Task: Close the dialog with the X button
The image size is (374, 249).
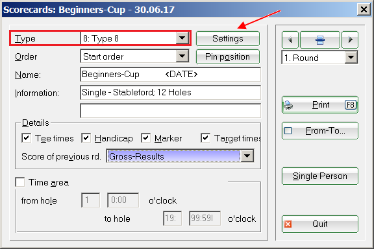Action: (364, 10)
